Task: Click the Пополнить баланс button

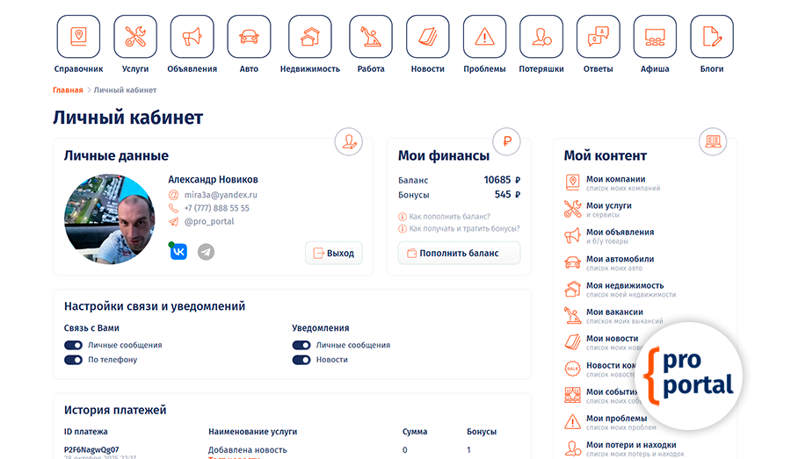Action: point(459,253)
